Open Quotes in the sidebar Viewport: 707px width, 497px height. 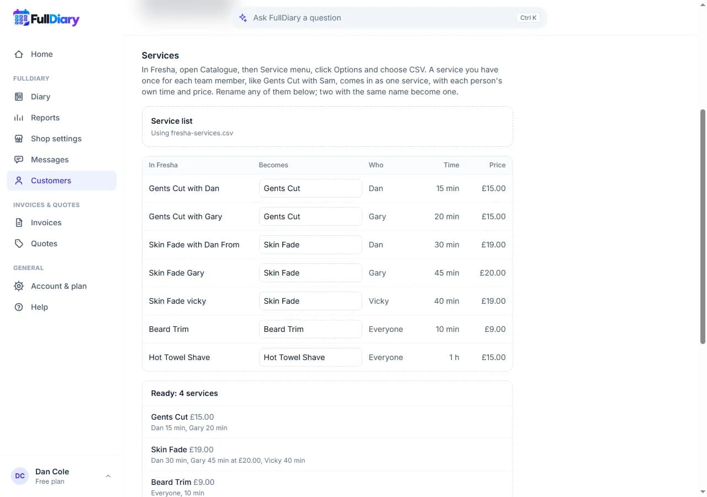[61, 244]
